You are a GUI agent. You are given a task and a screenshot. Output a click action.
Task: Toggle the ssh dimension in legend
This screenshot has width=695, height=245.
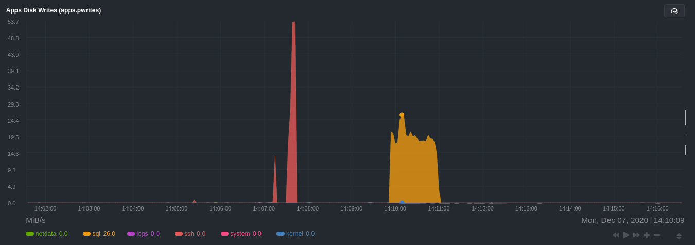(x=190, y=234)
